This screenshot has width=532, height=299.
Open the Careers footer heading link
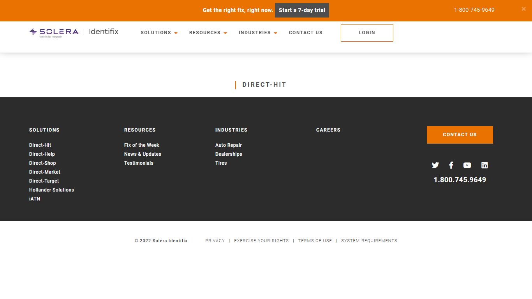click(x=328, y=130)
